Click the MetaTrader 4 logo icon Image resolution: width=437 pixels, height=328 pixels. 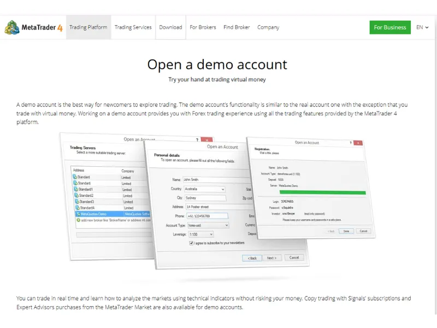[12, 27]
